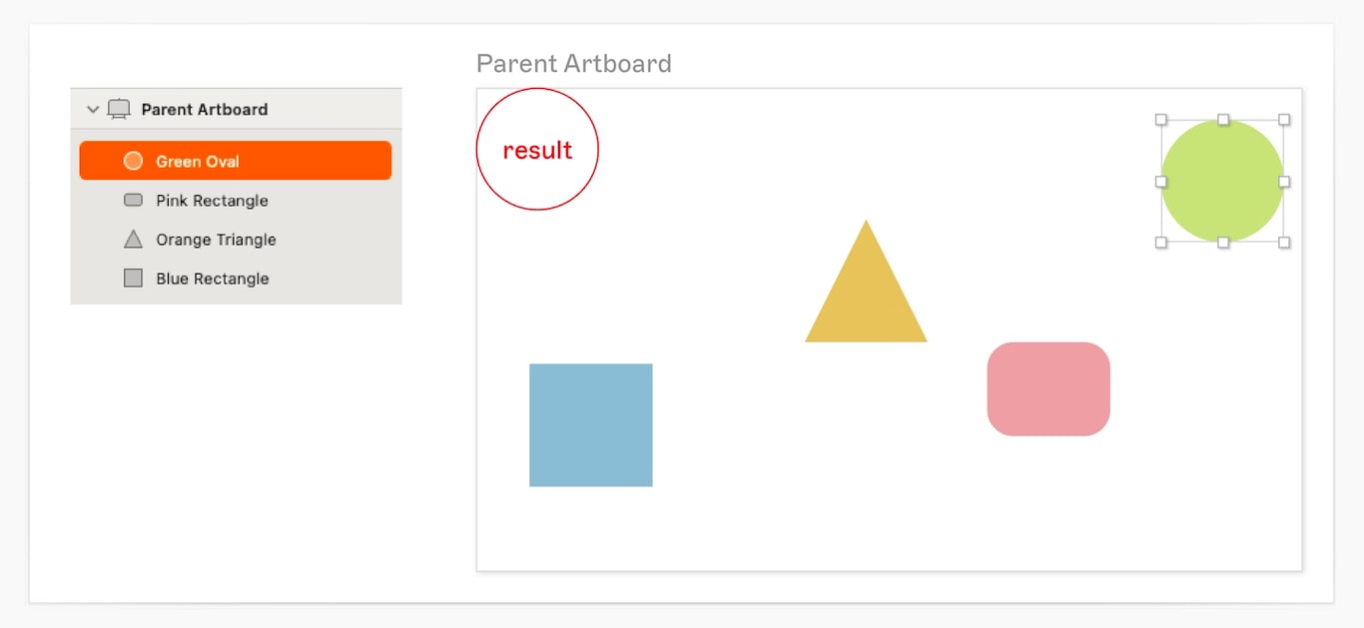The width and height of the screenshot is (1364, 628).
Task: Click the Parent Artboard title above canvas
Action: point(573,64)
